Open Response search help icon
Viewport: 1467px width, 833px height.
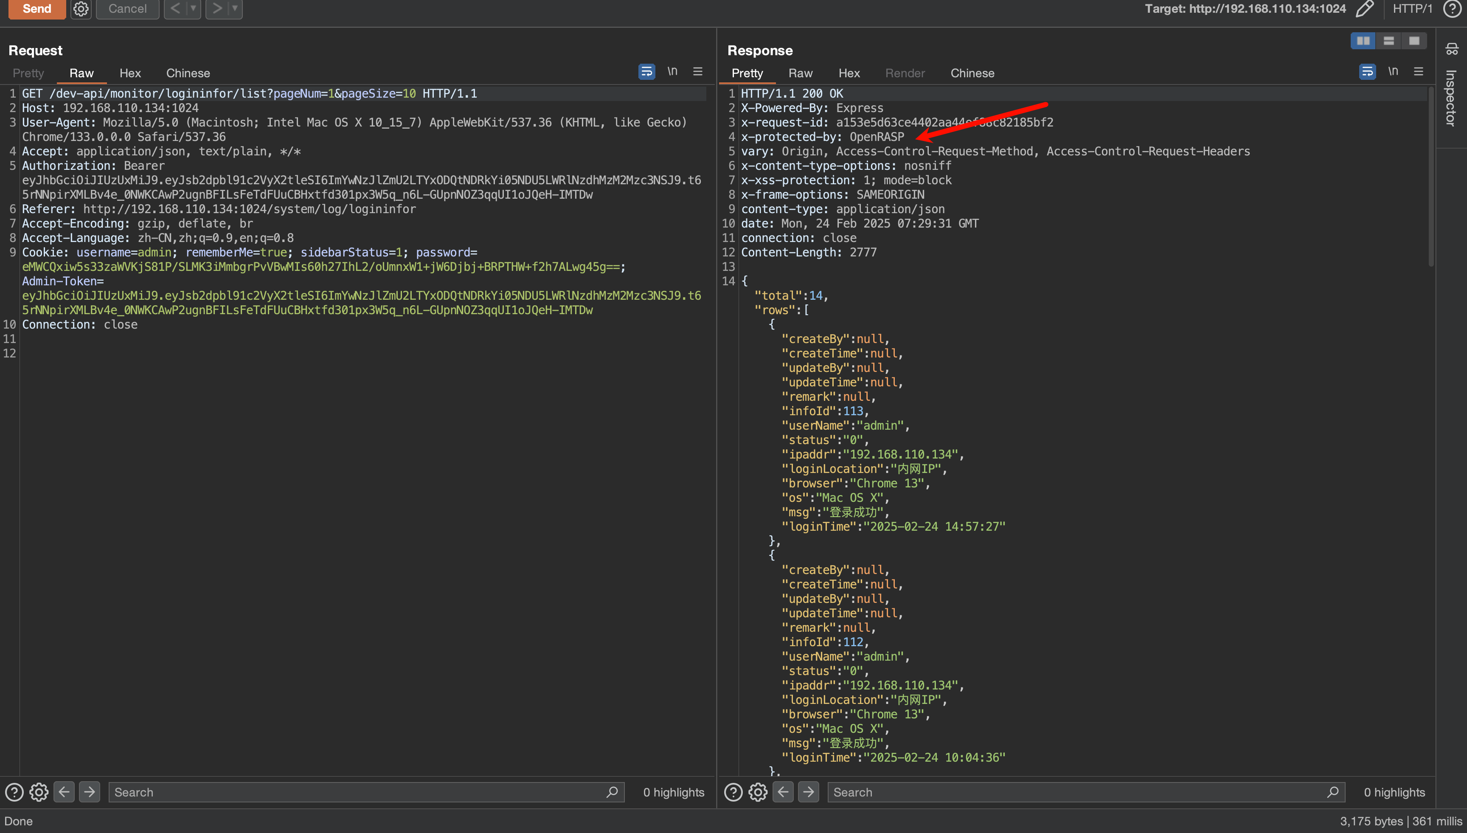tap(733, 792)
